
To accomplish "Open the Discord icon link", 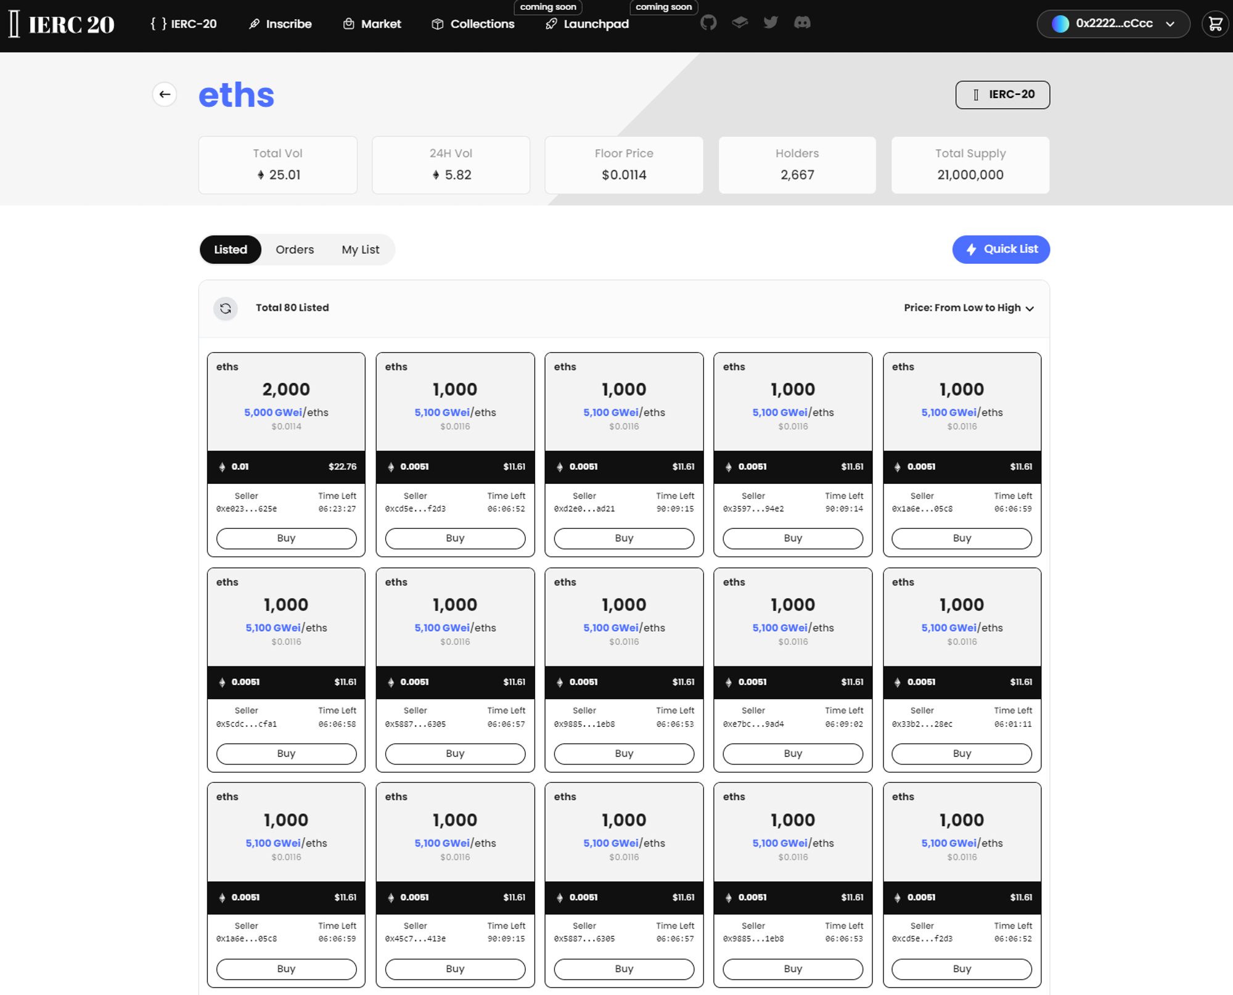I will (802, 23).
